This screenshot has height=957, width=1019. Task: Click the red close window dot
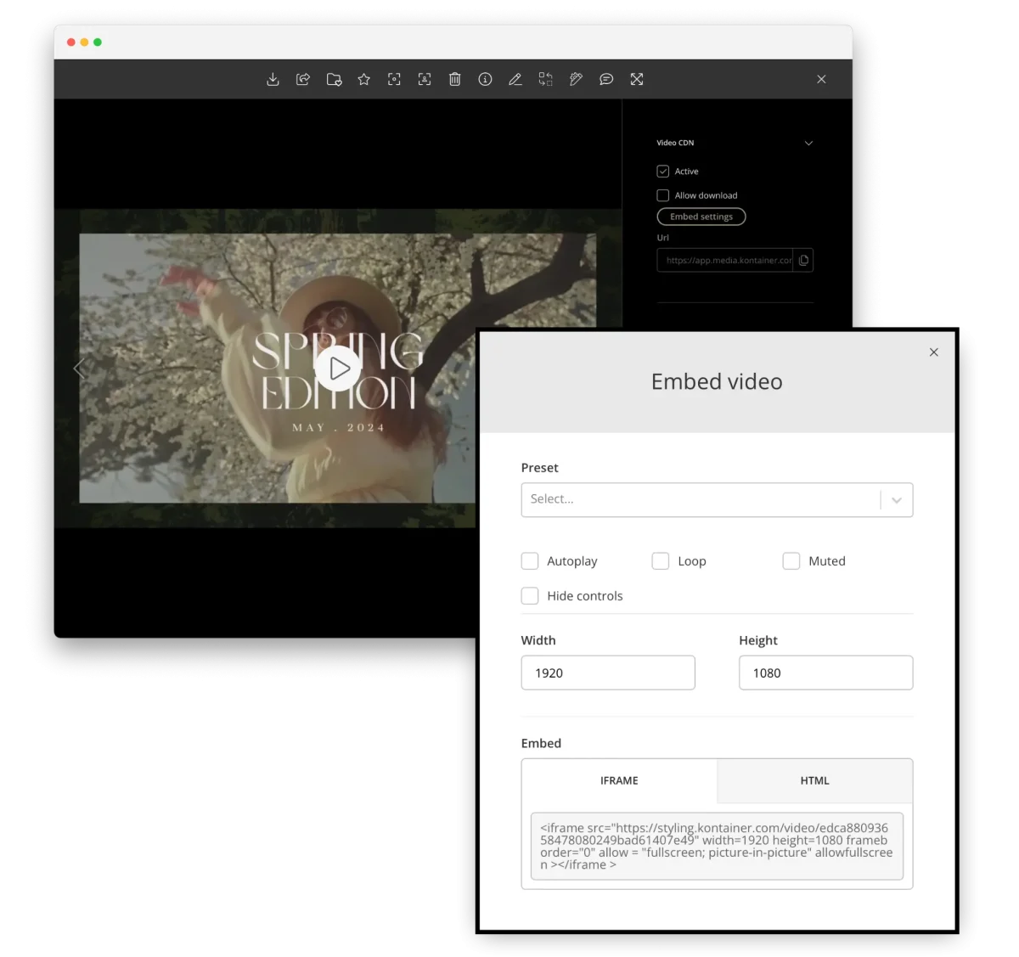coord(71,42)
